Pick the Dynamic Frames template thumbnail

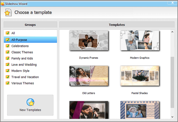coord(89,40)
